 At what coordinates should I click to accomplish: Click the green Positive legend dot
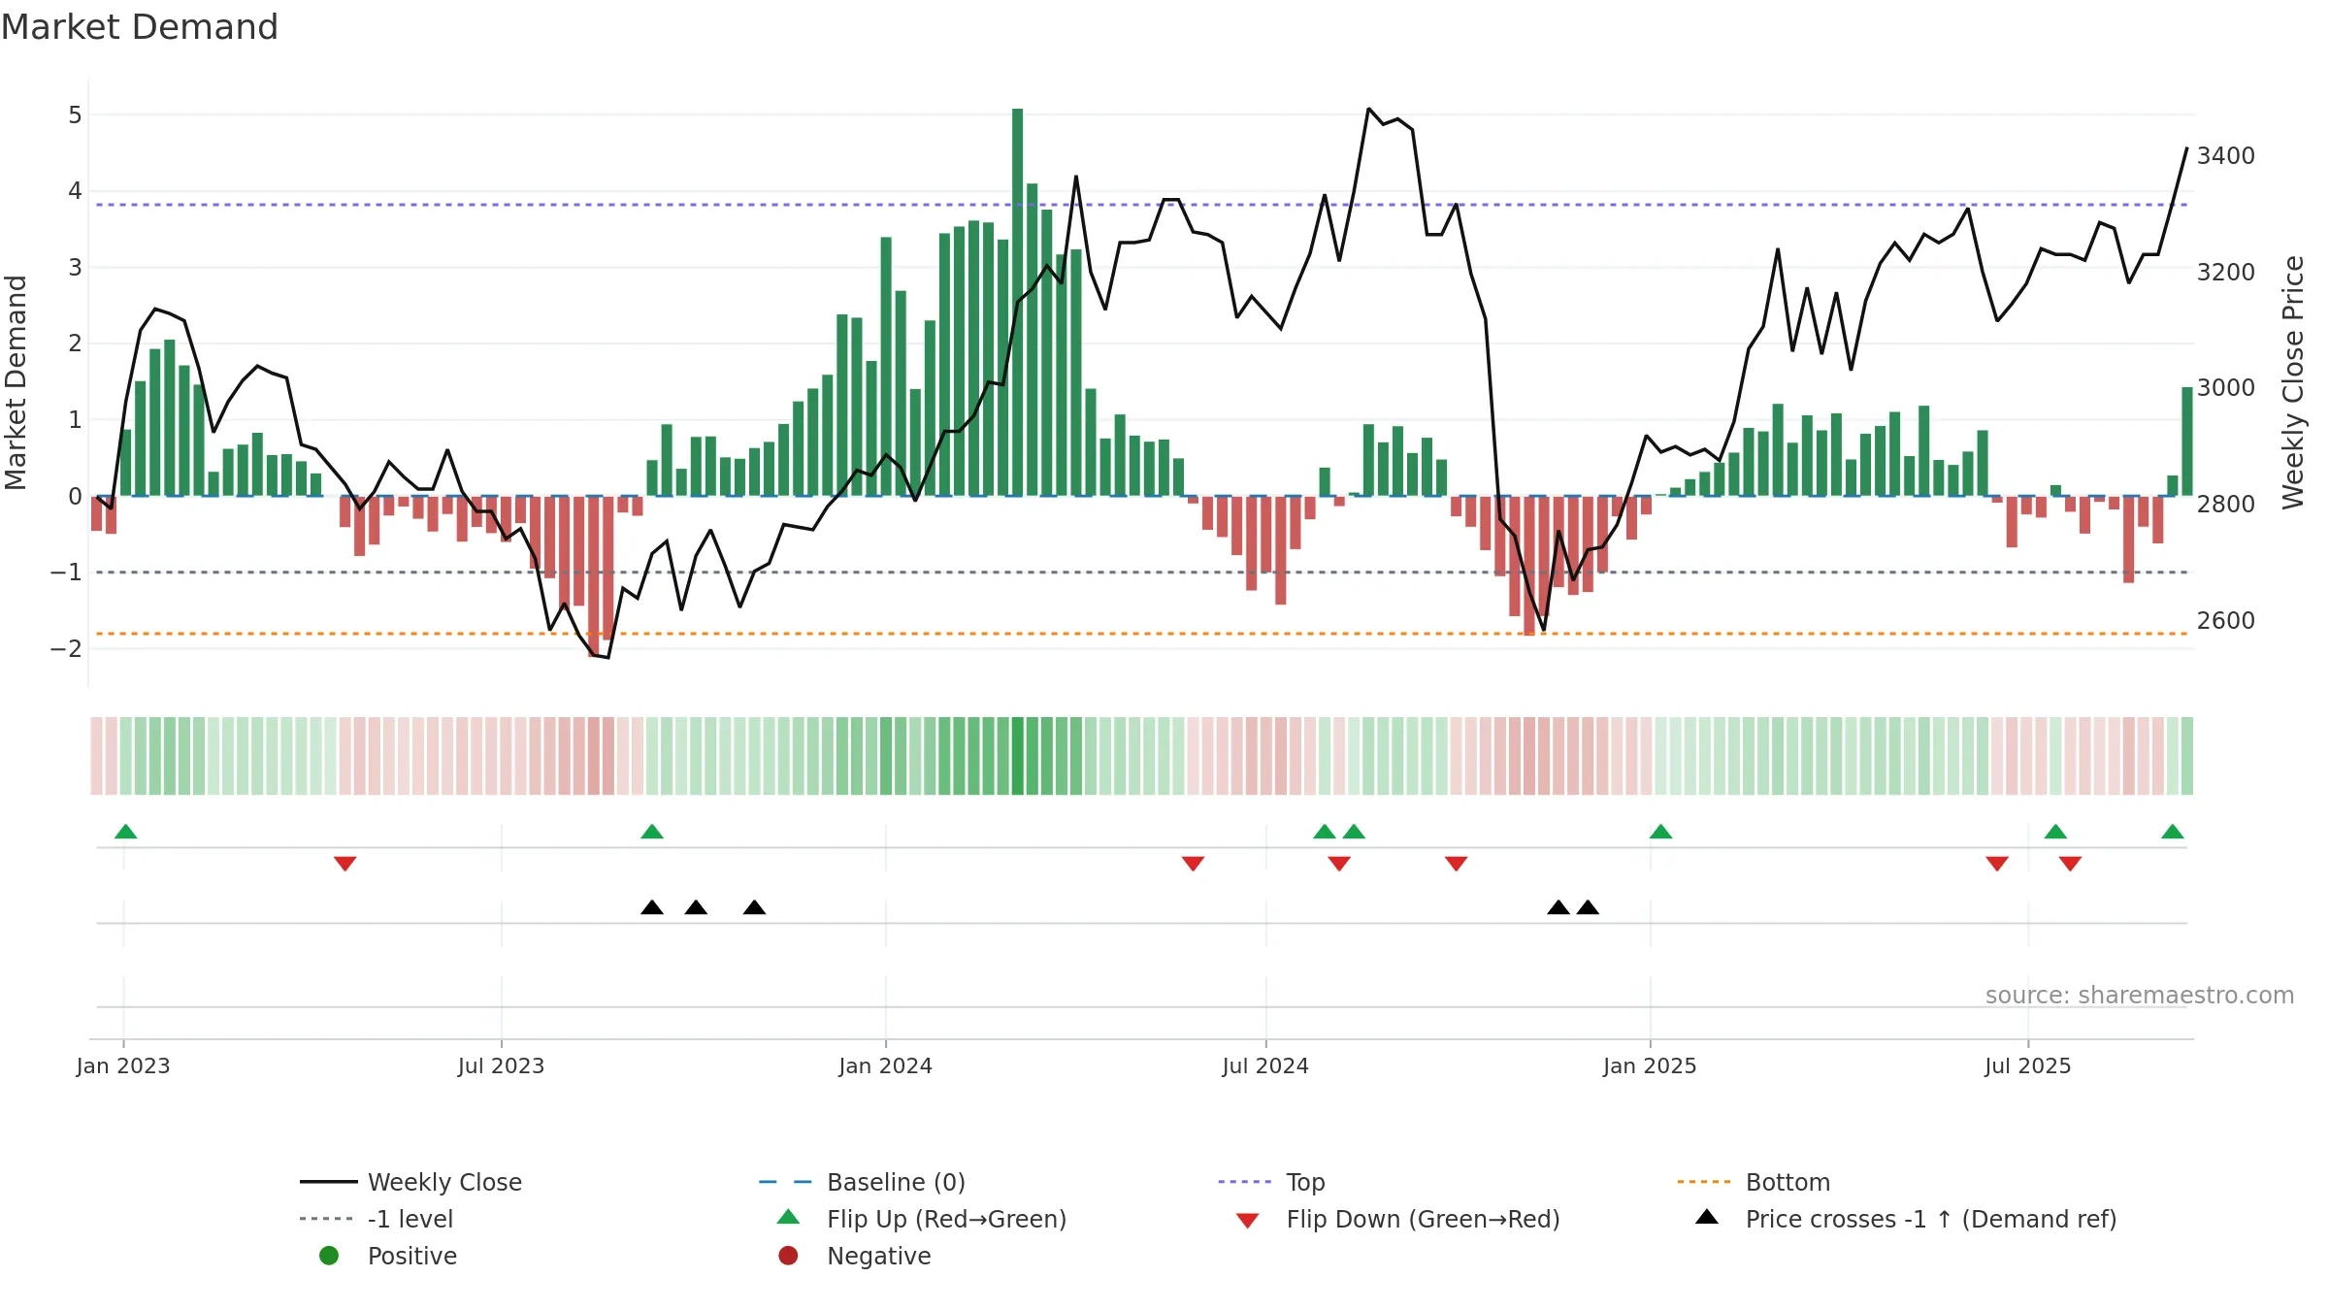click(329, 1256)
